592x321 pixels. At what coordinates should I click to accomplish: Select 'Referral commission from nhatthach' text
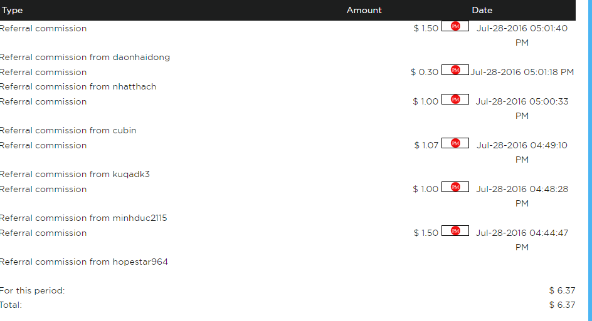78,86
